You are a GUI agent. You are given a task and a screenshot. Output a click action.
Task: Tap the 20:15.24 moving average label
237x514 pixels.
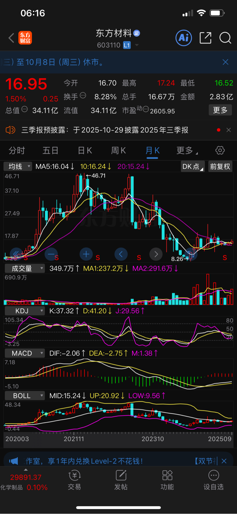click(x=134, y=167)
